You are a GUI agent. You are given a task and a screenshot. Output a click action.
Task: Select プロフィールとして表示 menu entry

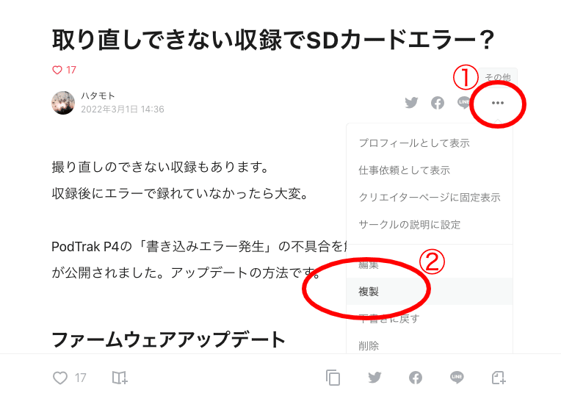coord(430,143)
